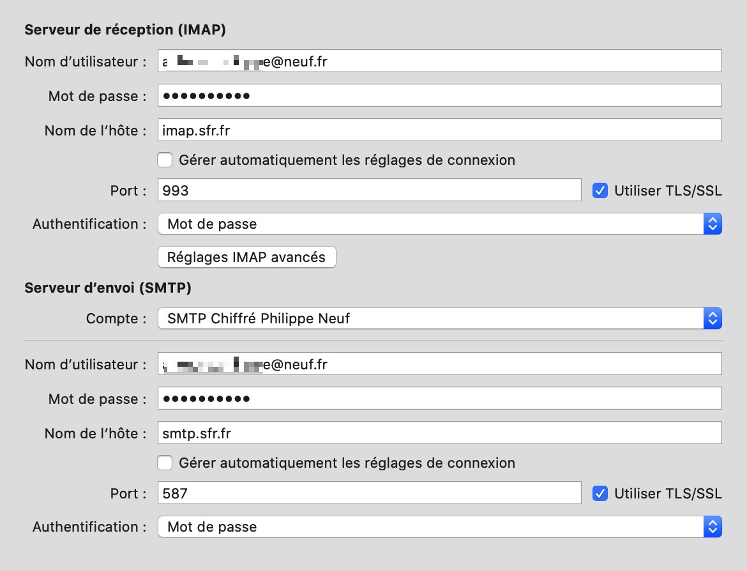
Task: Disable Utiliser TLS/SSL for the SMTP server
Action: [600, 493]
